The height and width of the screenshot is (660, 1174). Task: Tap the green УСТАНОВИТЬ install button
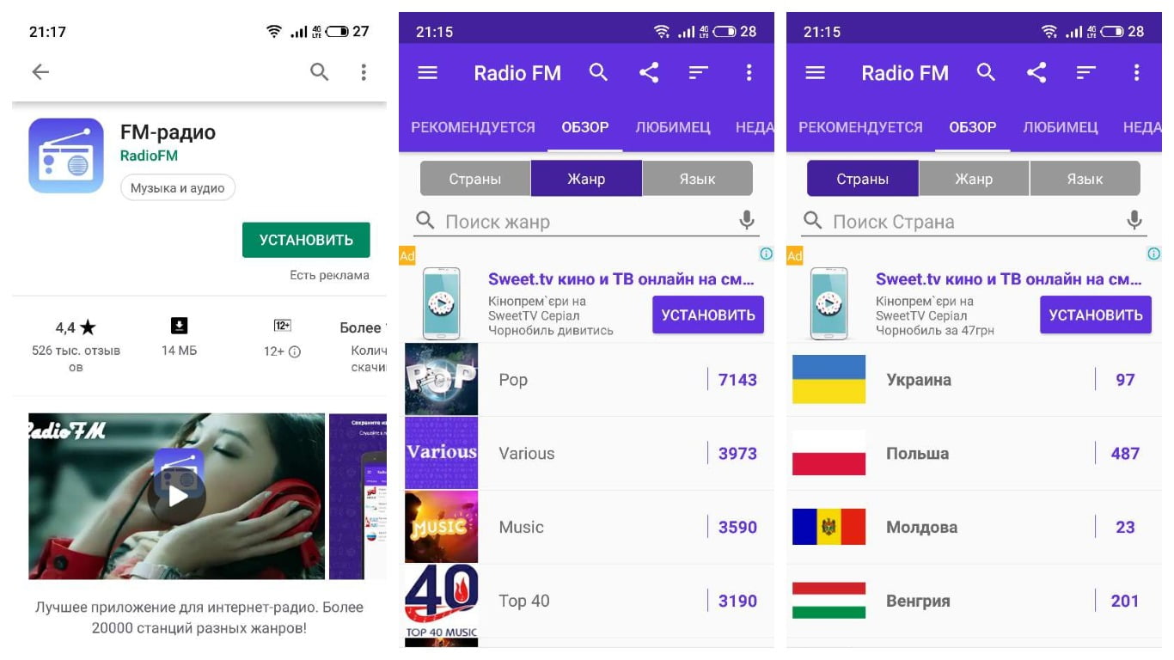coord(306,240)
